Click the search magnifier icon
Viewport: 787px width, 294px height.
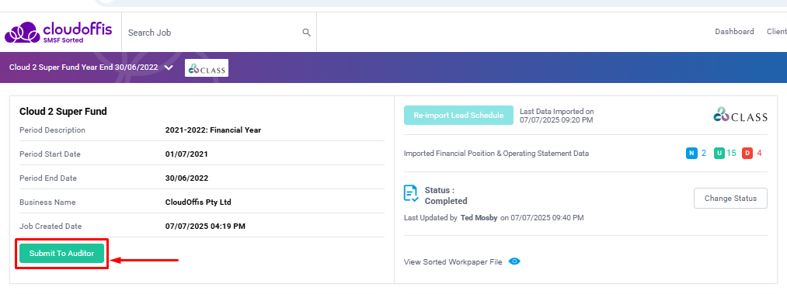pos(306,33)
